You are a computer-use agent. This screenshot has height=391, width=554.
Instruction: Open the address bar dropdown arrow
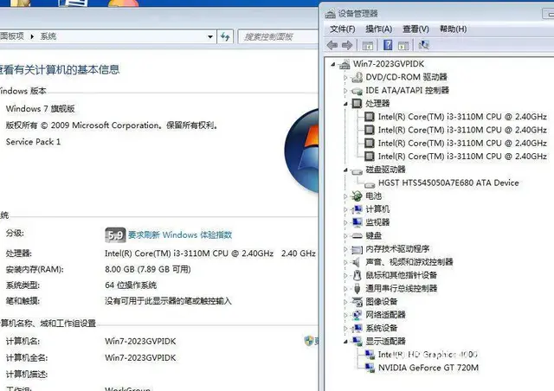pos(210,36)
